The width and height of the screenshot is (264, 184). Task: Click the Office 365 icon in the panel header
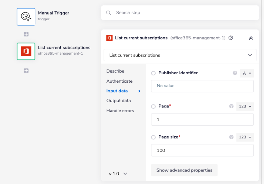(x=109, y=38)
